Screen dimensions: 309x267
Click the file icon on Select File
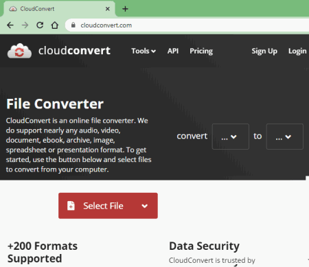(71, 206)
